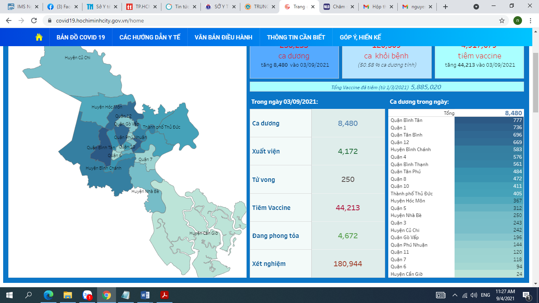Click the Huyện Bình Chánh row in the table

[x=456, y=150]
